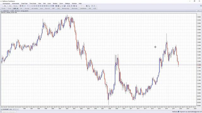The width and height of the screenshot is (202, 113).
Task: Select the bar chart type icon
Action: click(20, 6)
